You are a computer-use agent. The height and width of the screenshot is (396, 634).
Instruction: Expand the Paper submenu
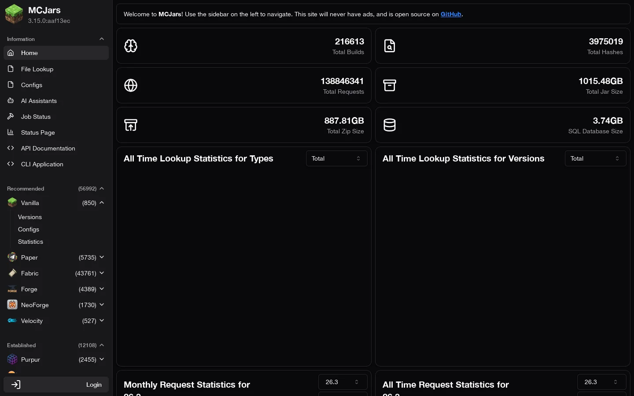pyautogui.click(x=102, y=257)
